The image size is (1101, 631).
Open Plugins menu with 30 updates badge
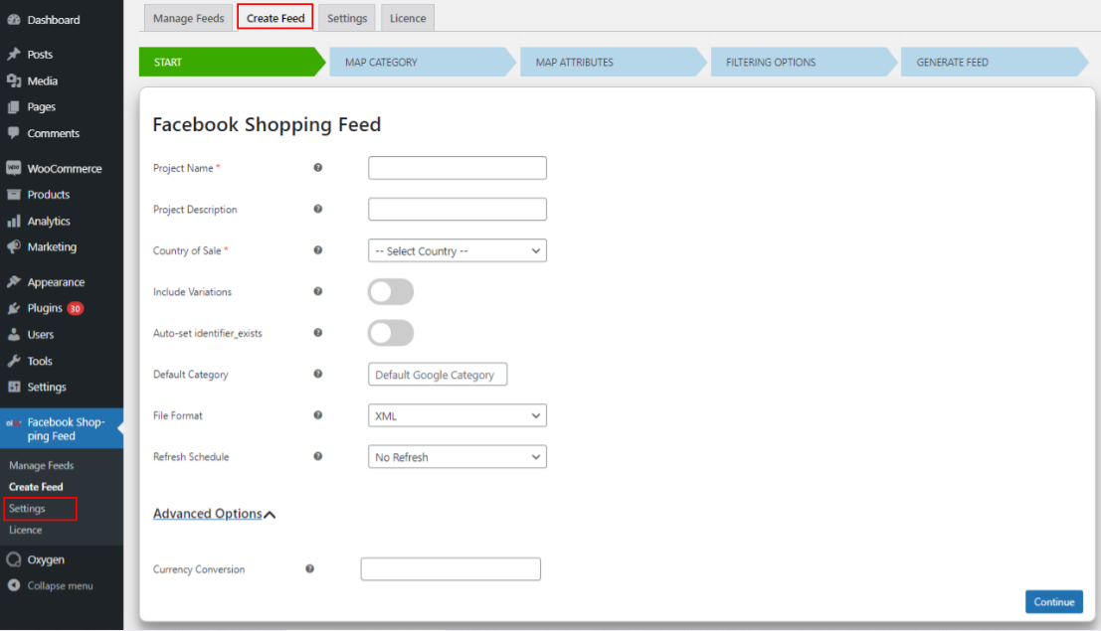pyautogui.click(x=45, y=308)
